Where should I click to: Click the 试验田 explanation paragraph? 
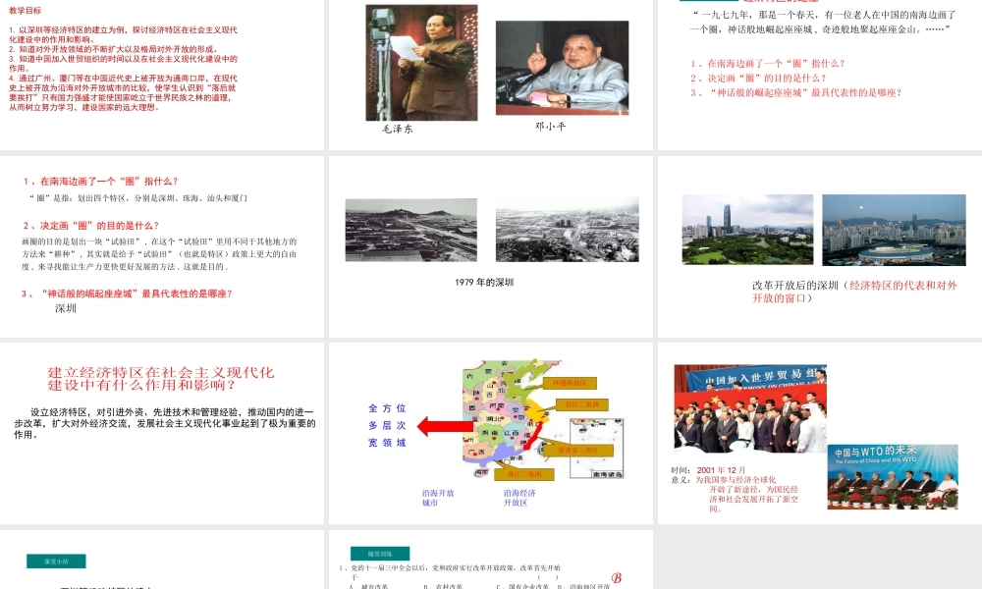tap(159, 253)
